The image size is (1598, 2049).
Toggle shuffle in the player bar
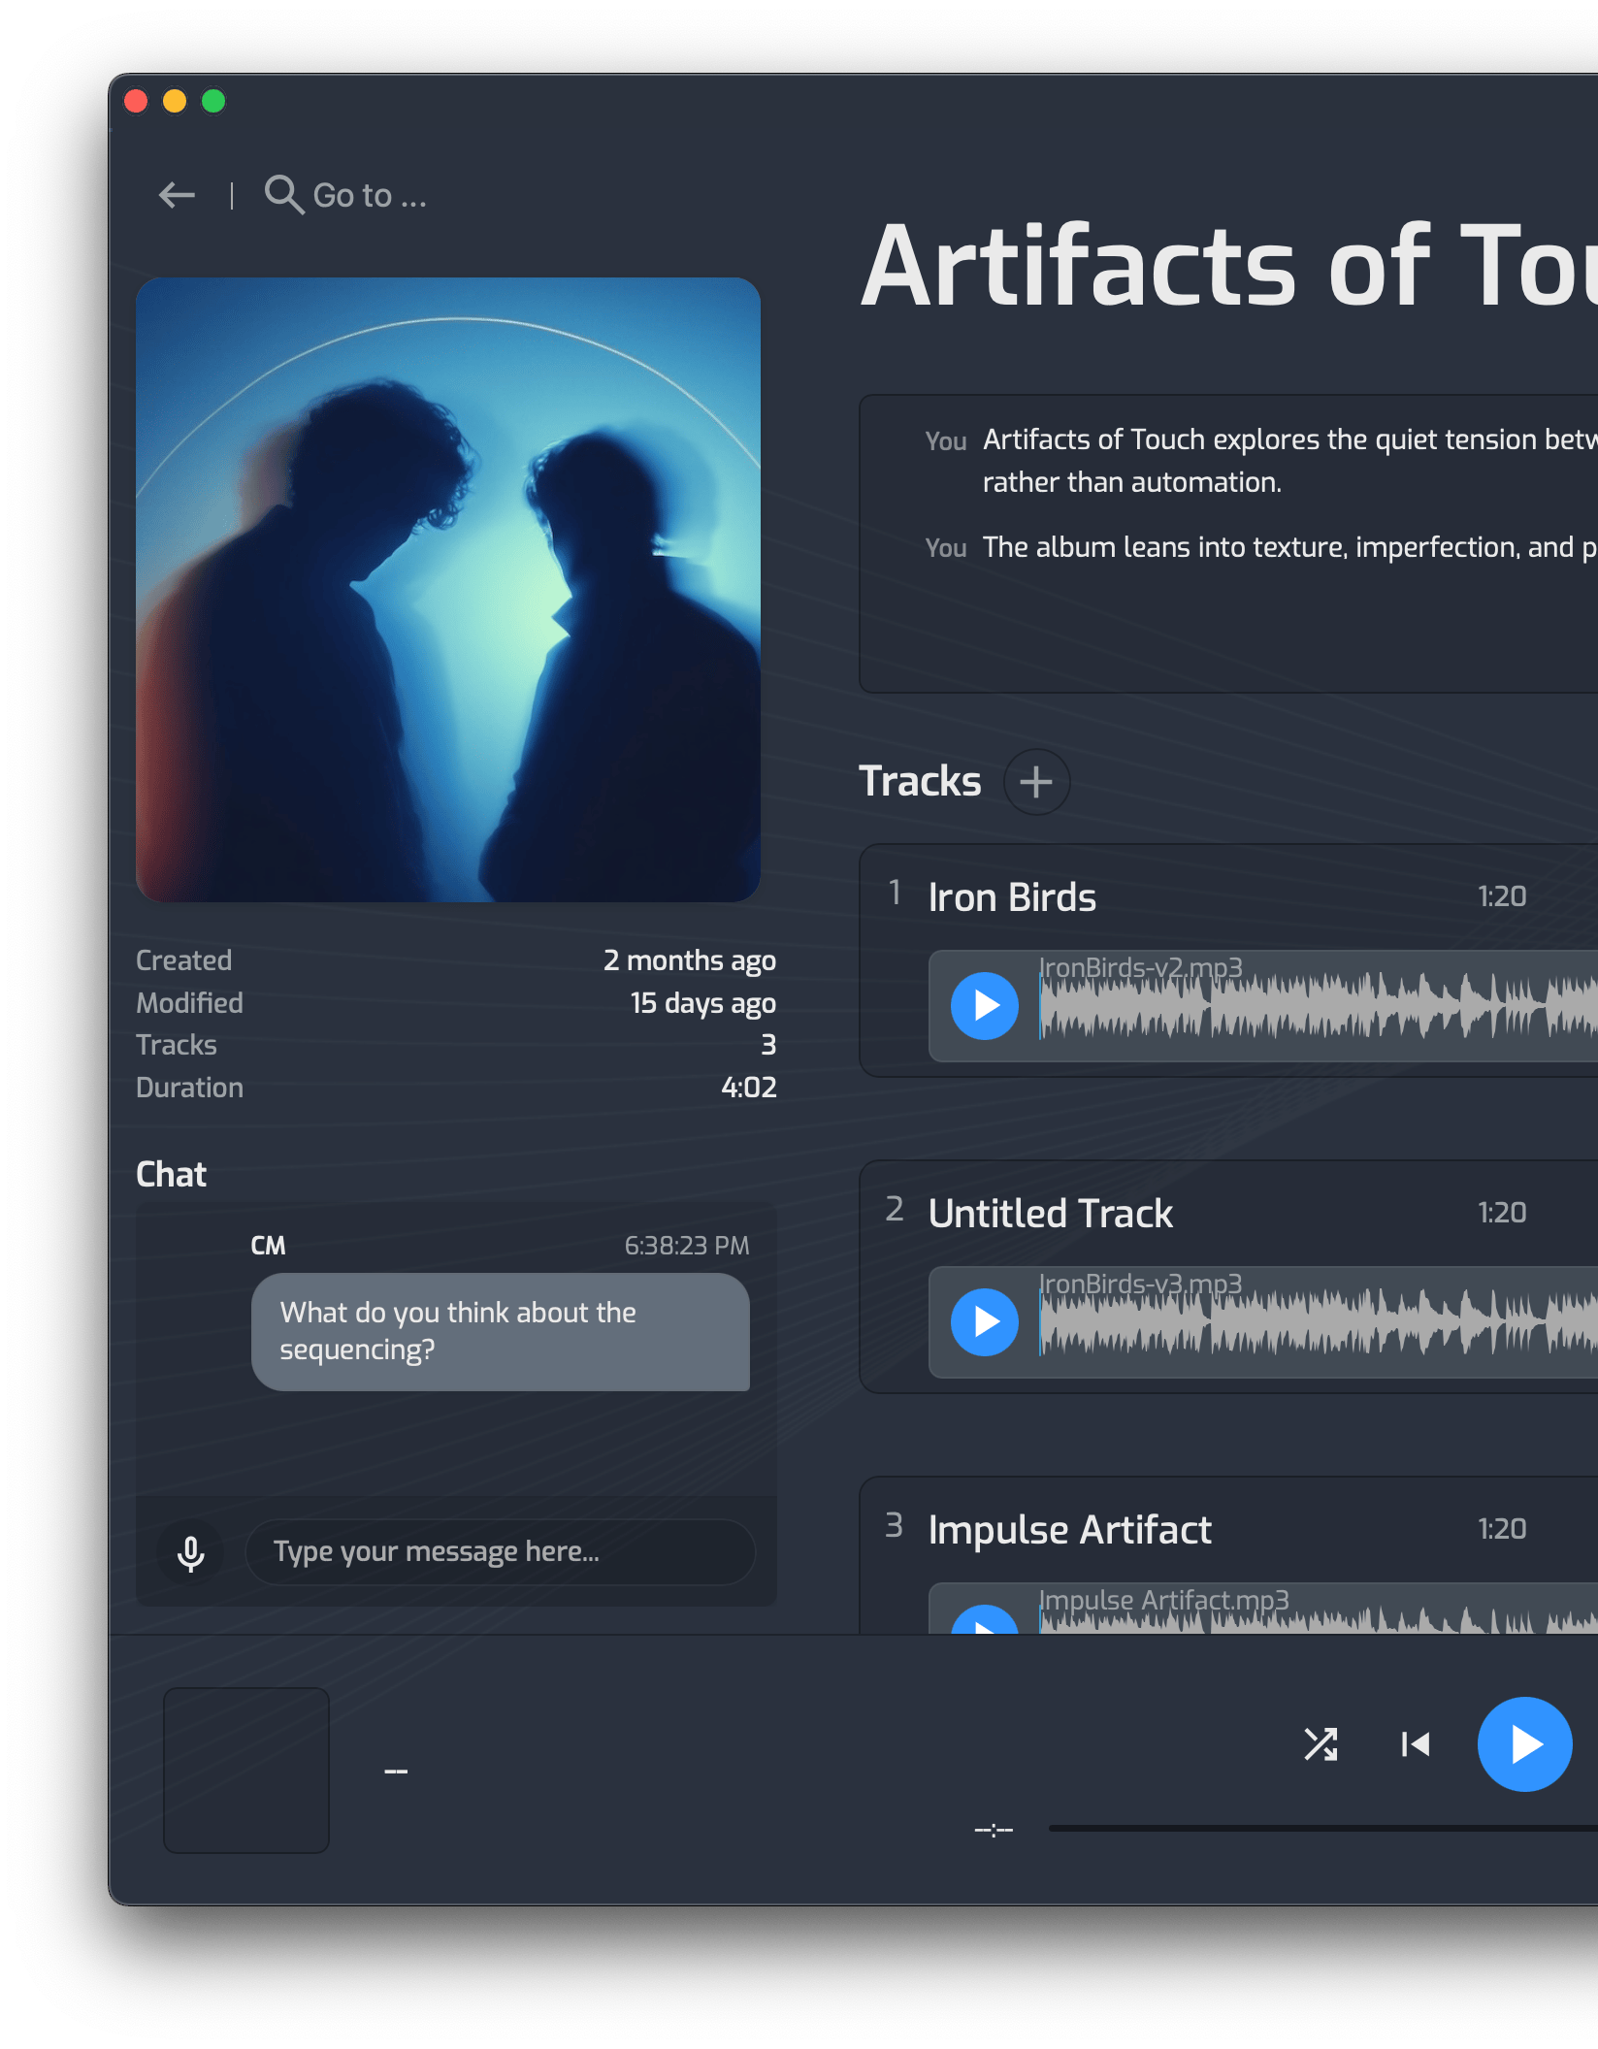(1321, 1744)
